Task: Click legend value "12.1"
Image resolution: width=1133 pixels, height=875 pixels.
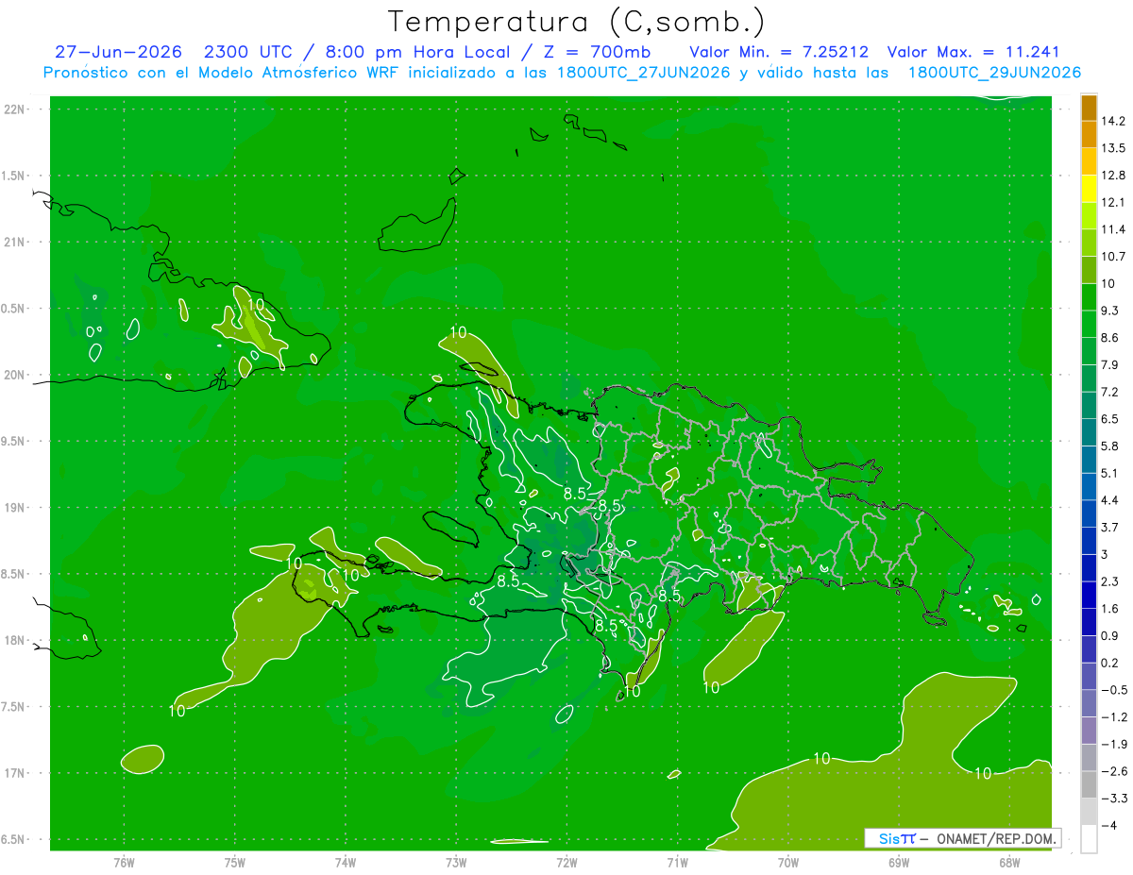Action: tap(1114, 202)
